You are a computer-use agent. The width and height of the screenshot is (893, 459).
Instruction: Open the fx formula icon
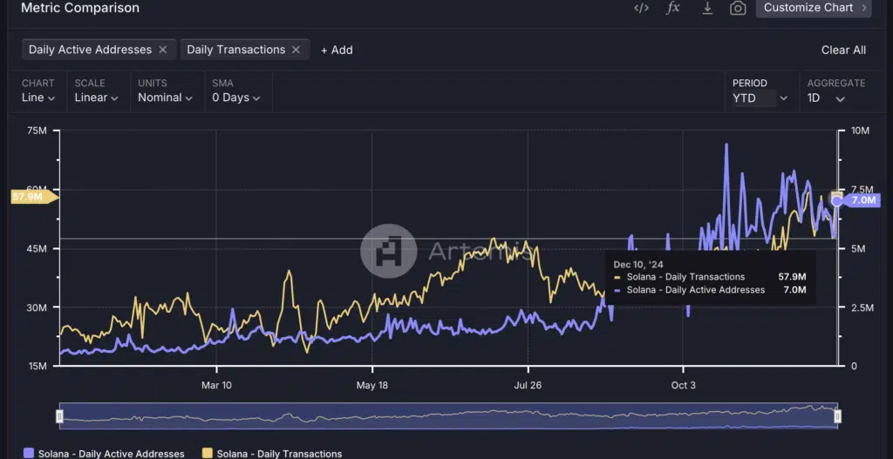coord(673,8)
